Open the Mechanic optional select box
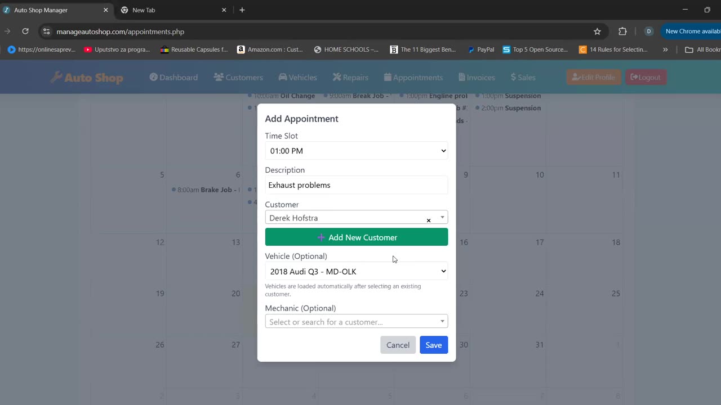 [x=357, y=322]
